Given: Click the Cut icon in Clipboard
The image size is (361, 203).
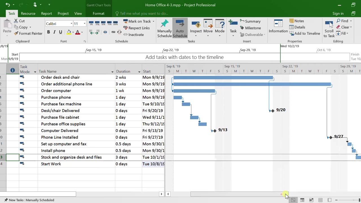Looking at the screenshot, I should [16, 21].
